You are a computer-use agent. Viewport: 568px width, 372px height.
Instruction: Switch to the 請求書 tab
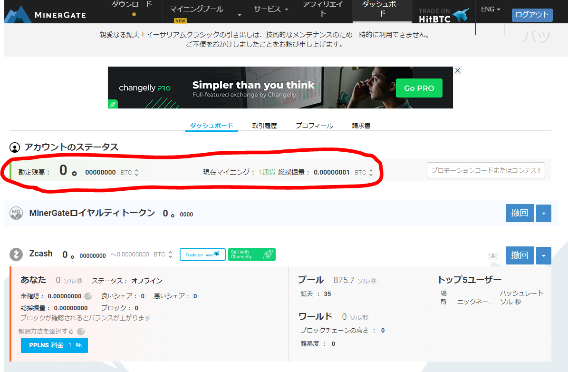361,126
